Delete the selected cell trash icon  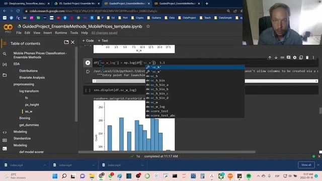click(307, 58)
